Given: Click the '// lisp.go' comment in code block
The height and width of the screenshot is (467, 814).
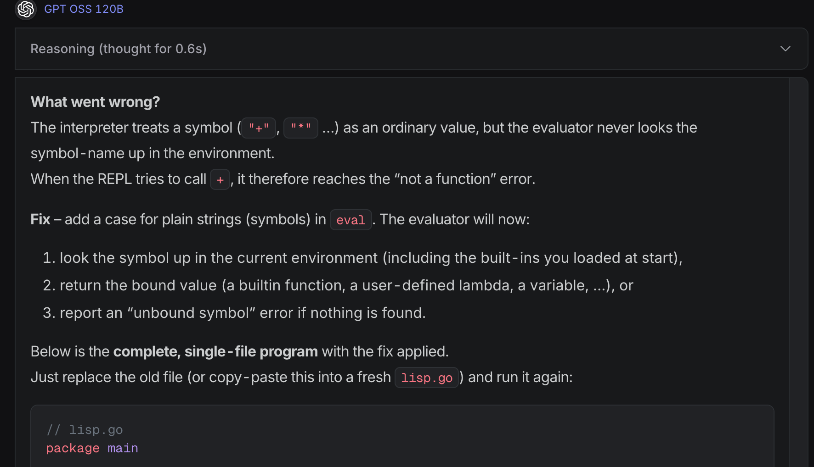Looking at the screenshot, I should point(85,430).
